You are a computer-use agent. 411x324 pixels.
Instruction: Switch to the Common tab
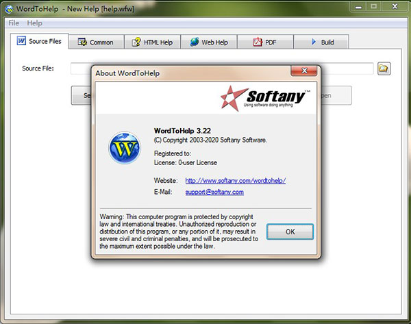coord(96,42)
